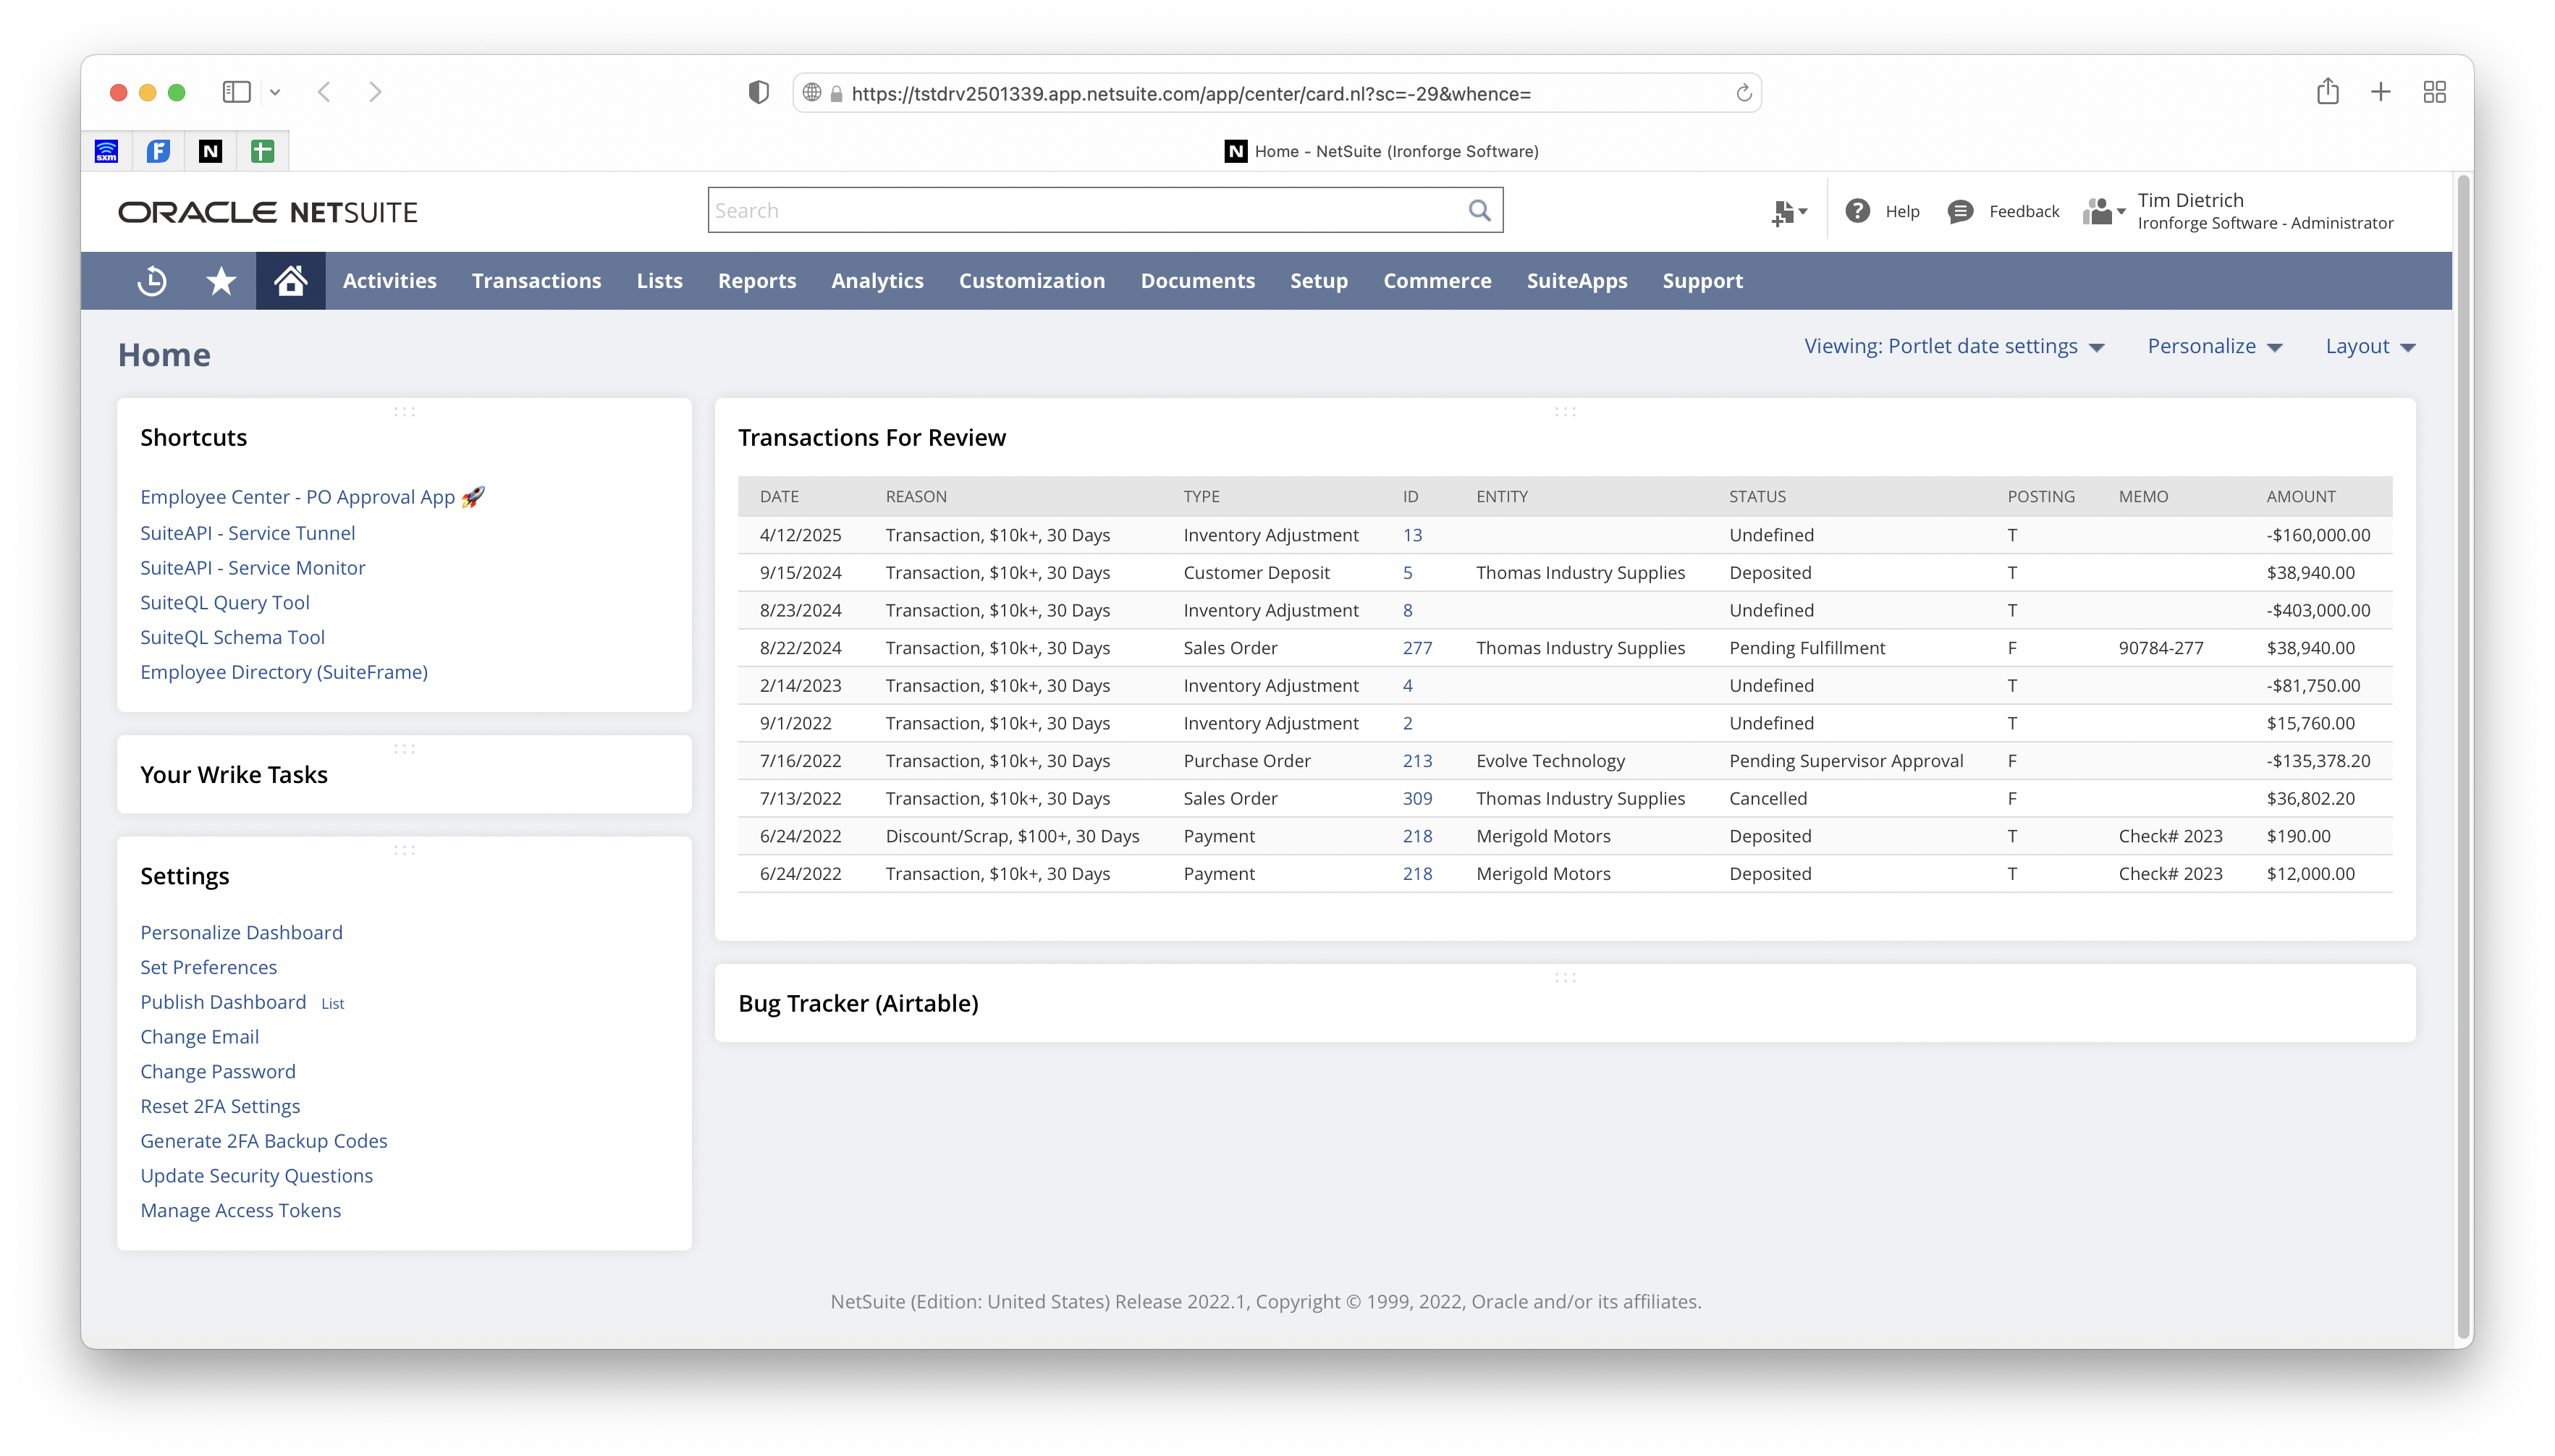Click the Help question mark icon

click(x=1857, y=211)
